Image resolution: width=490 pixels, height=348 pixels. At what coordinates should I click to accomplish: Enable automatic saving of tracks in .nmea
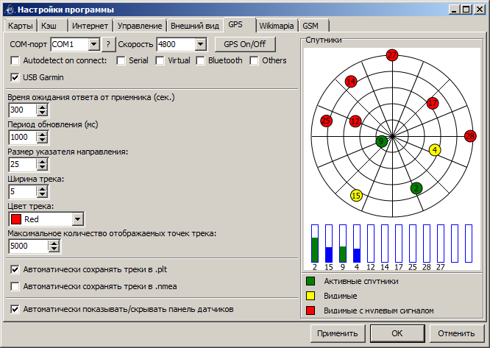tap(15, 286)
